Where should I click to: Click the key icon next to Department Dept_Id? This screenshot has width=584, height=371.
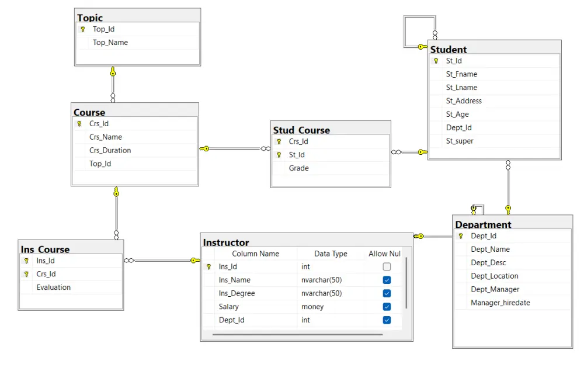pyautogui.click(x=461, y=236)
